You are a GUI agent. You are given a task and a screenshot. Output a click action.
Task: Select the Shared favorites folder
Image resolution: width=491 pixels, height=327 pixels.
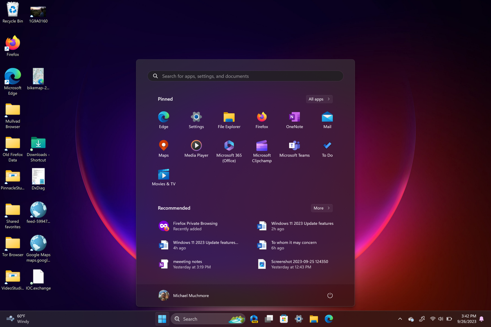point(13,216)
